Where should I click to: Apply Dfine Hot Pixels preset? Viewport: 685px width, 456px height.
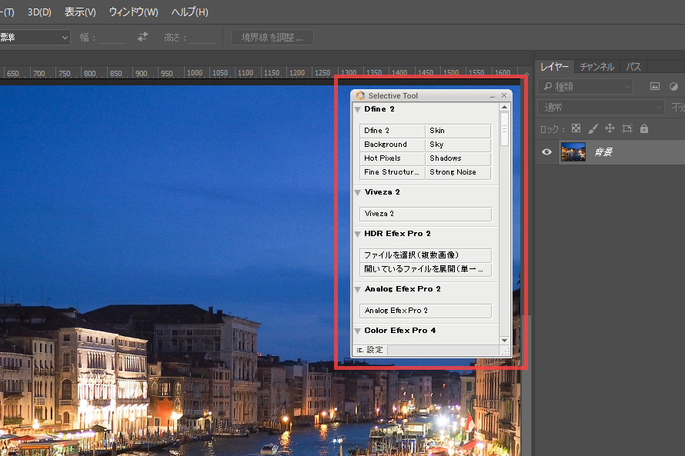pyautogui.click(x=393, y=158)
